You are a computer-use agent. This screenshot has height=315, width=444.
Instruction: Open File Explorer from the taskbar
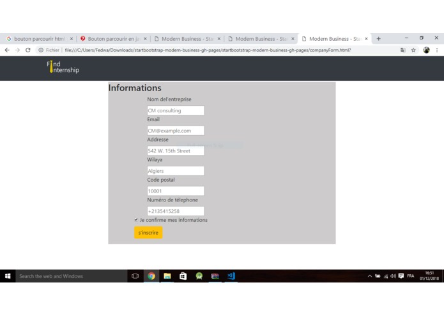point(167,276)
